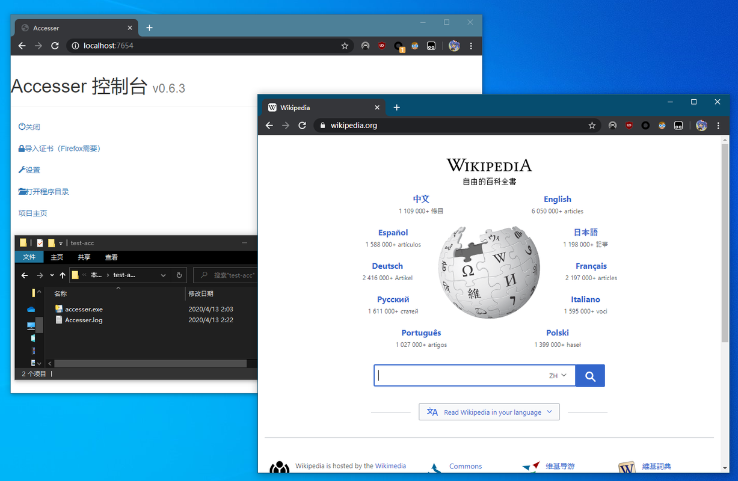This screenshot has height=481, width=738.
Task: Refresh the test-acc folder in File Explorer
Action: [x=179, y=275]
